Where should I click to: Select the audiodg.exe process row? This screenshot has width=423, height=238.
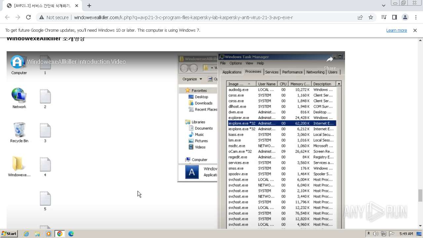click(x=282, y=90)
